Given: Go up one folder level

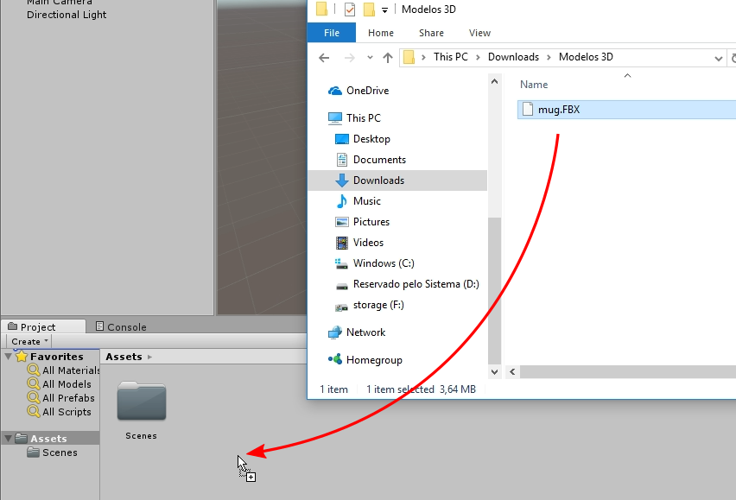Looking at the screenshot, I should [x=388, y=58].
